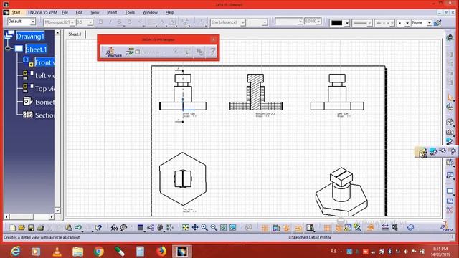Open VLC media player from the taskbar
459x258 pixels.
click(x=57, y=252)
